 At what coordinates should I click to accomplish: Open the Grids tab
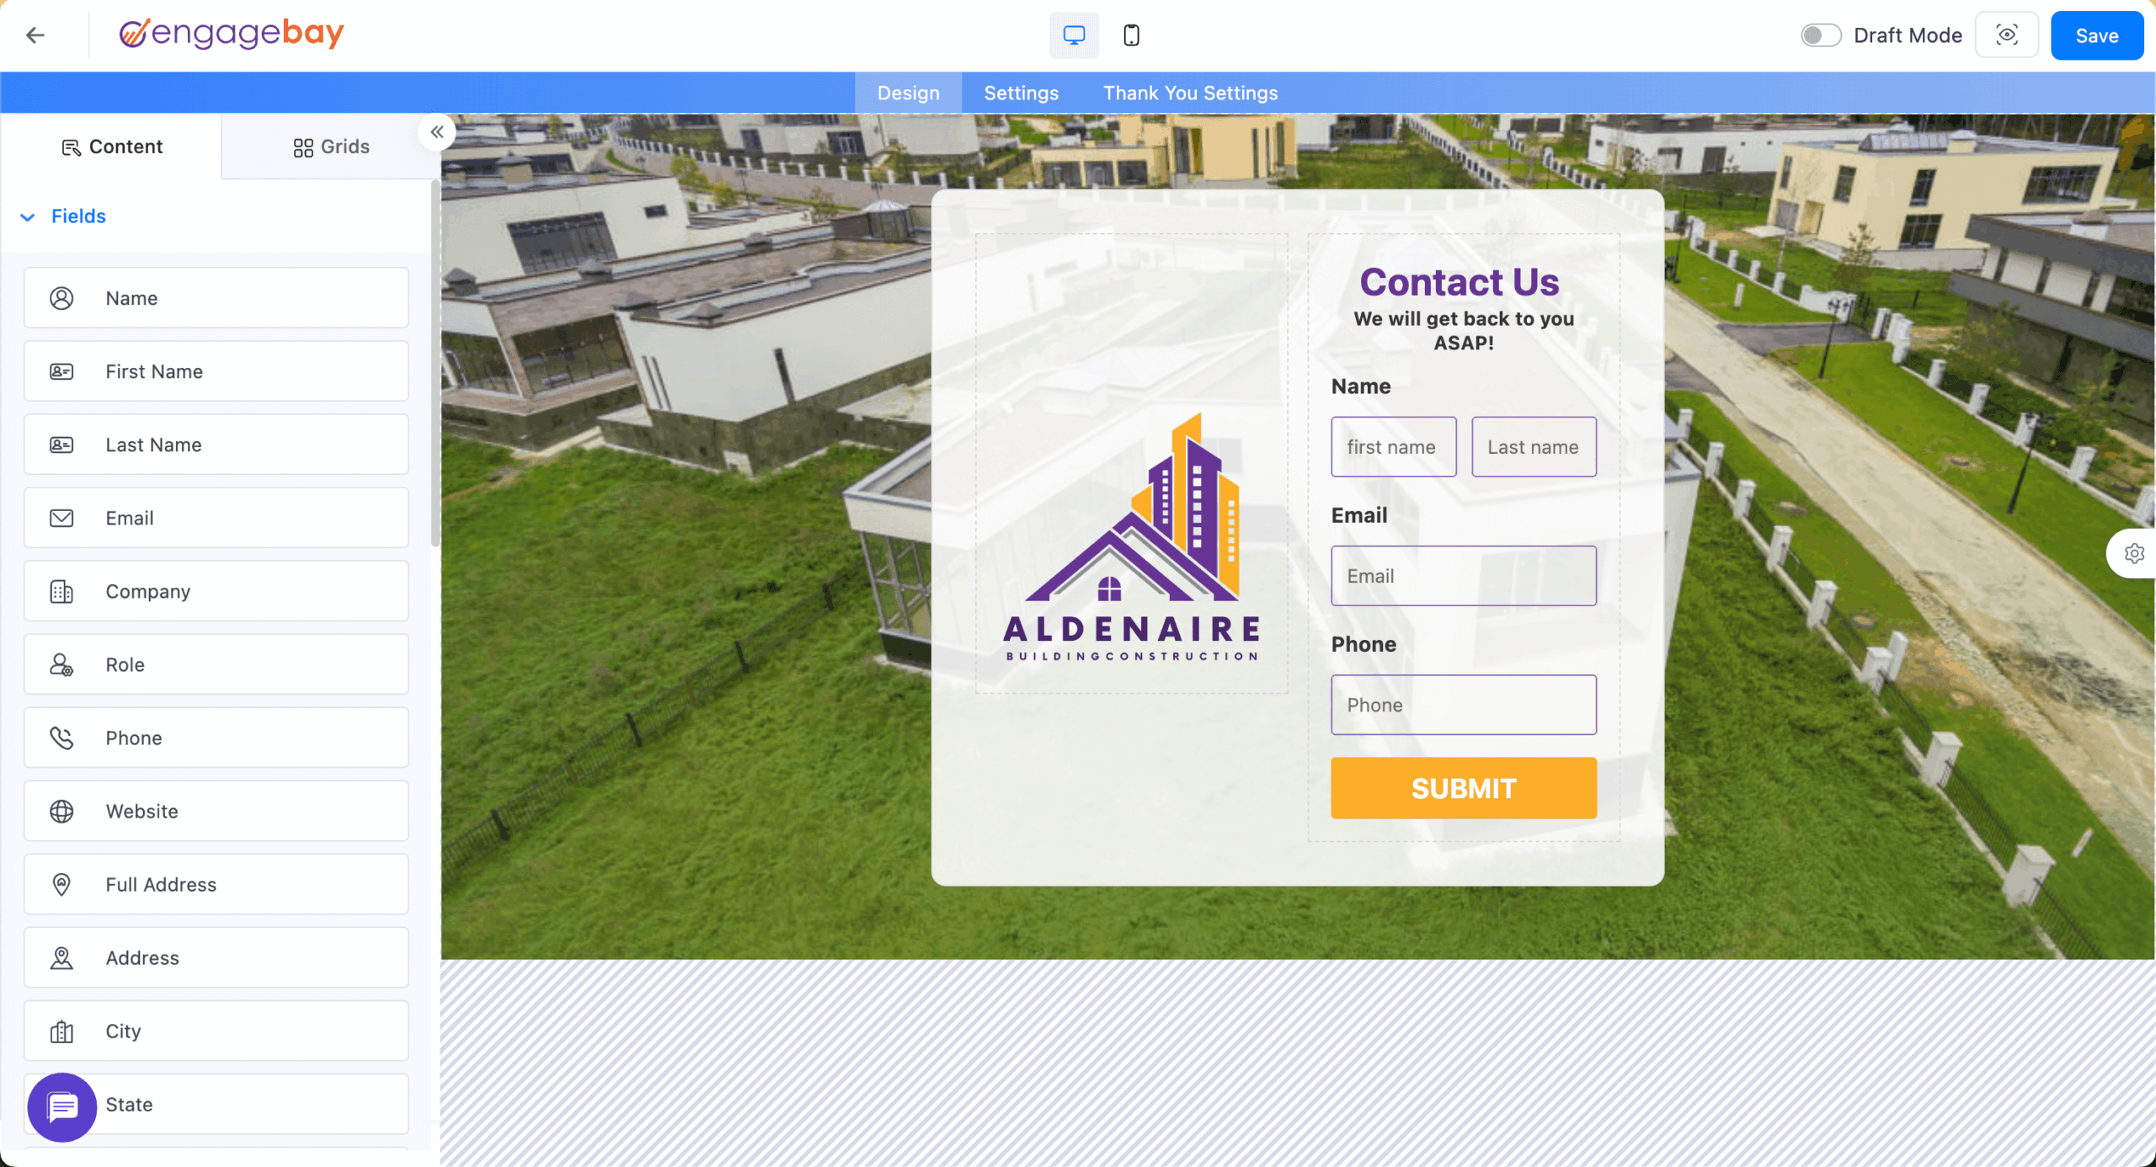[x=331, y=147]
